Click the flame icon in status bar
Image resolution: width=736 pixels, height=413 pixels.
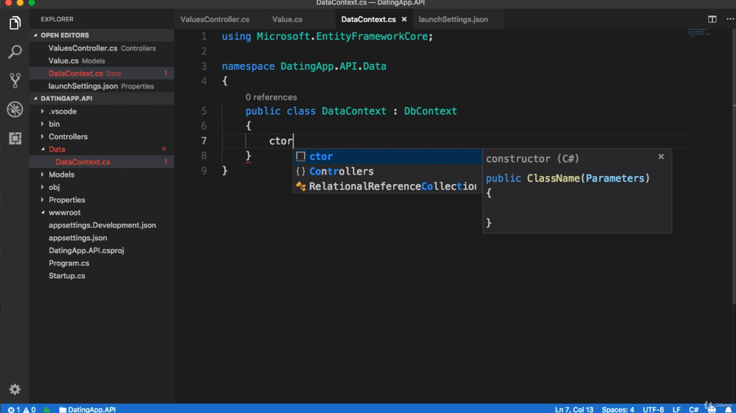47,409
